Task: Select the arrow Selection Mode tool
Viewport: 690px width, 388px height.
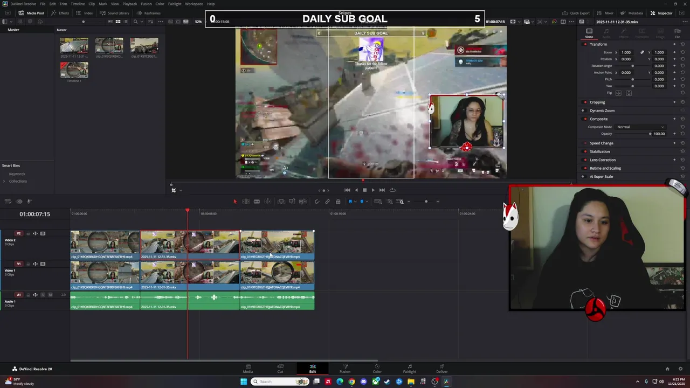Action: [x=235, y=202]
